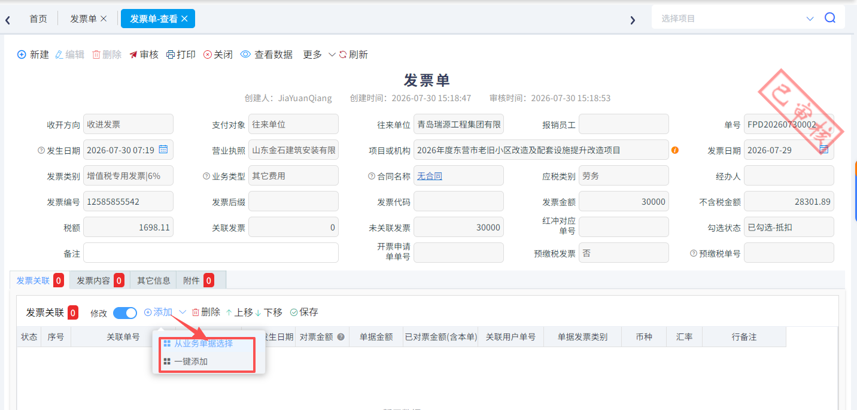Choose 从业务单据选择 from the menu

tap(203, 344)
